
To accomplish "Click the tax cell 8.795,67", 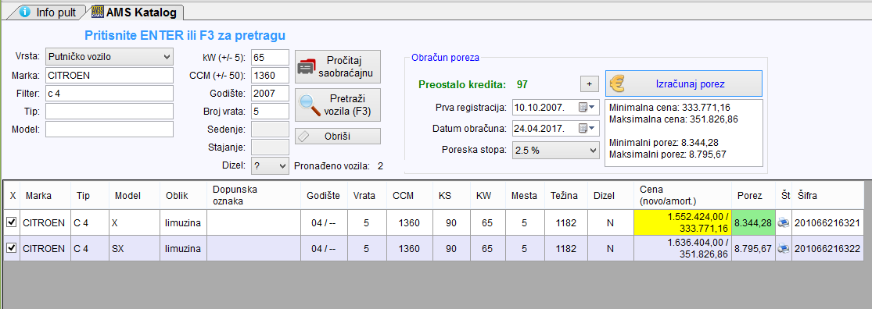I will [x=753, y=249].
